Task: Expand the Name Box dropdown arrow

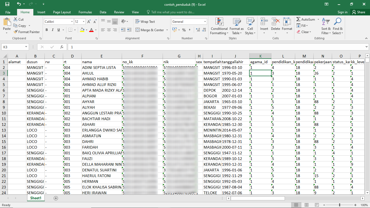Action: click(x=26, y=47)
